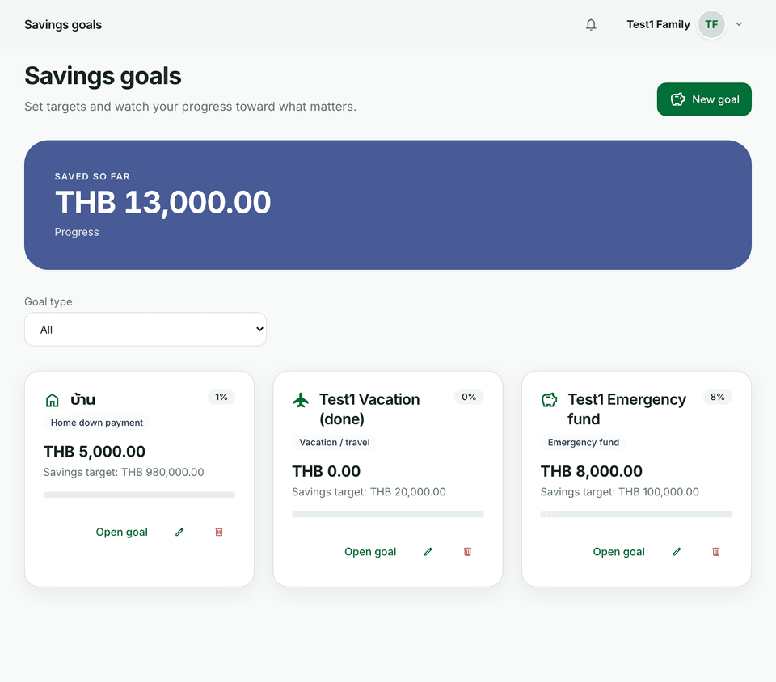Open the notifications bell
776x682 pixels.
coord(591,24)
